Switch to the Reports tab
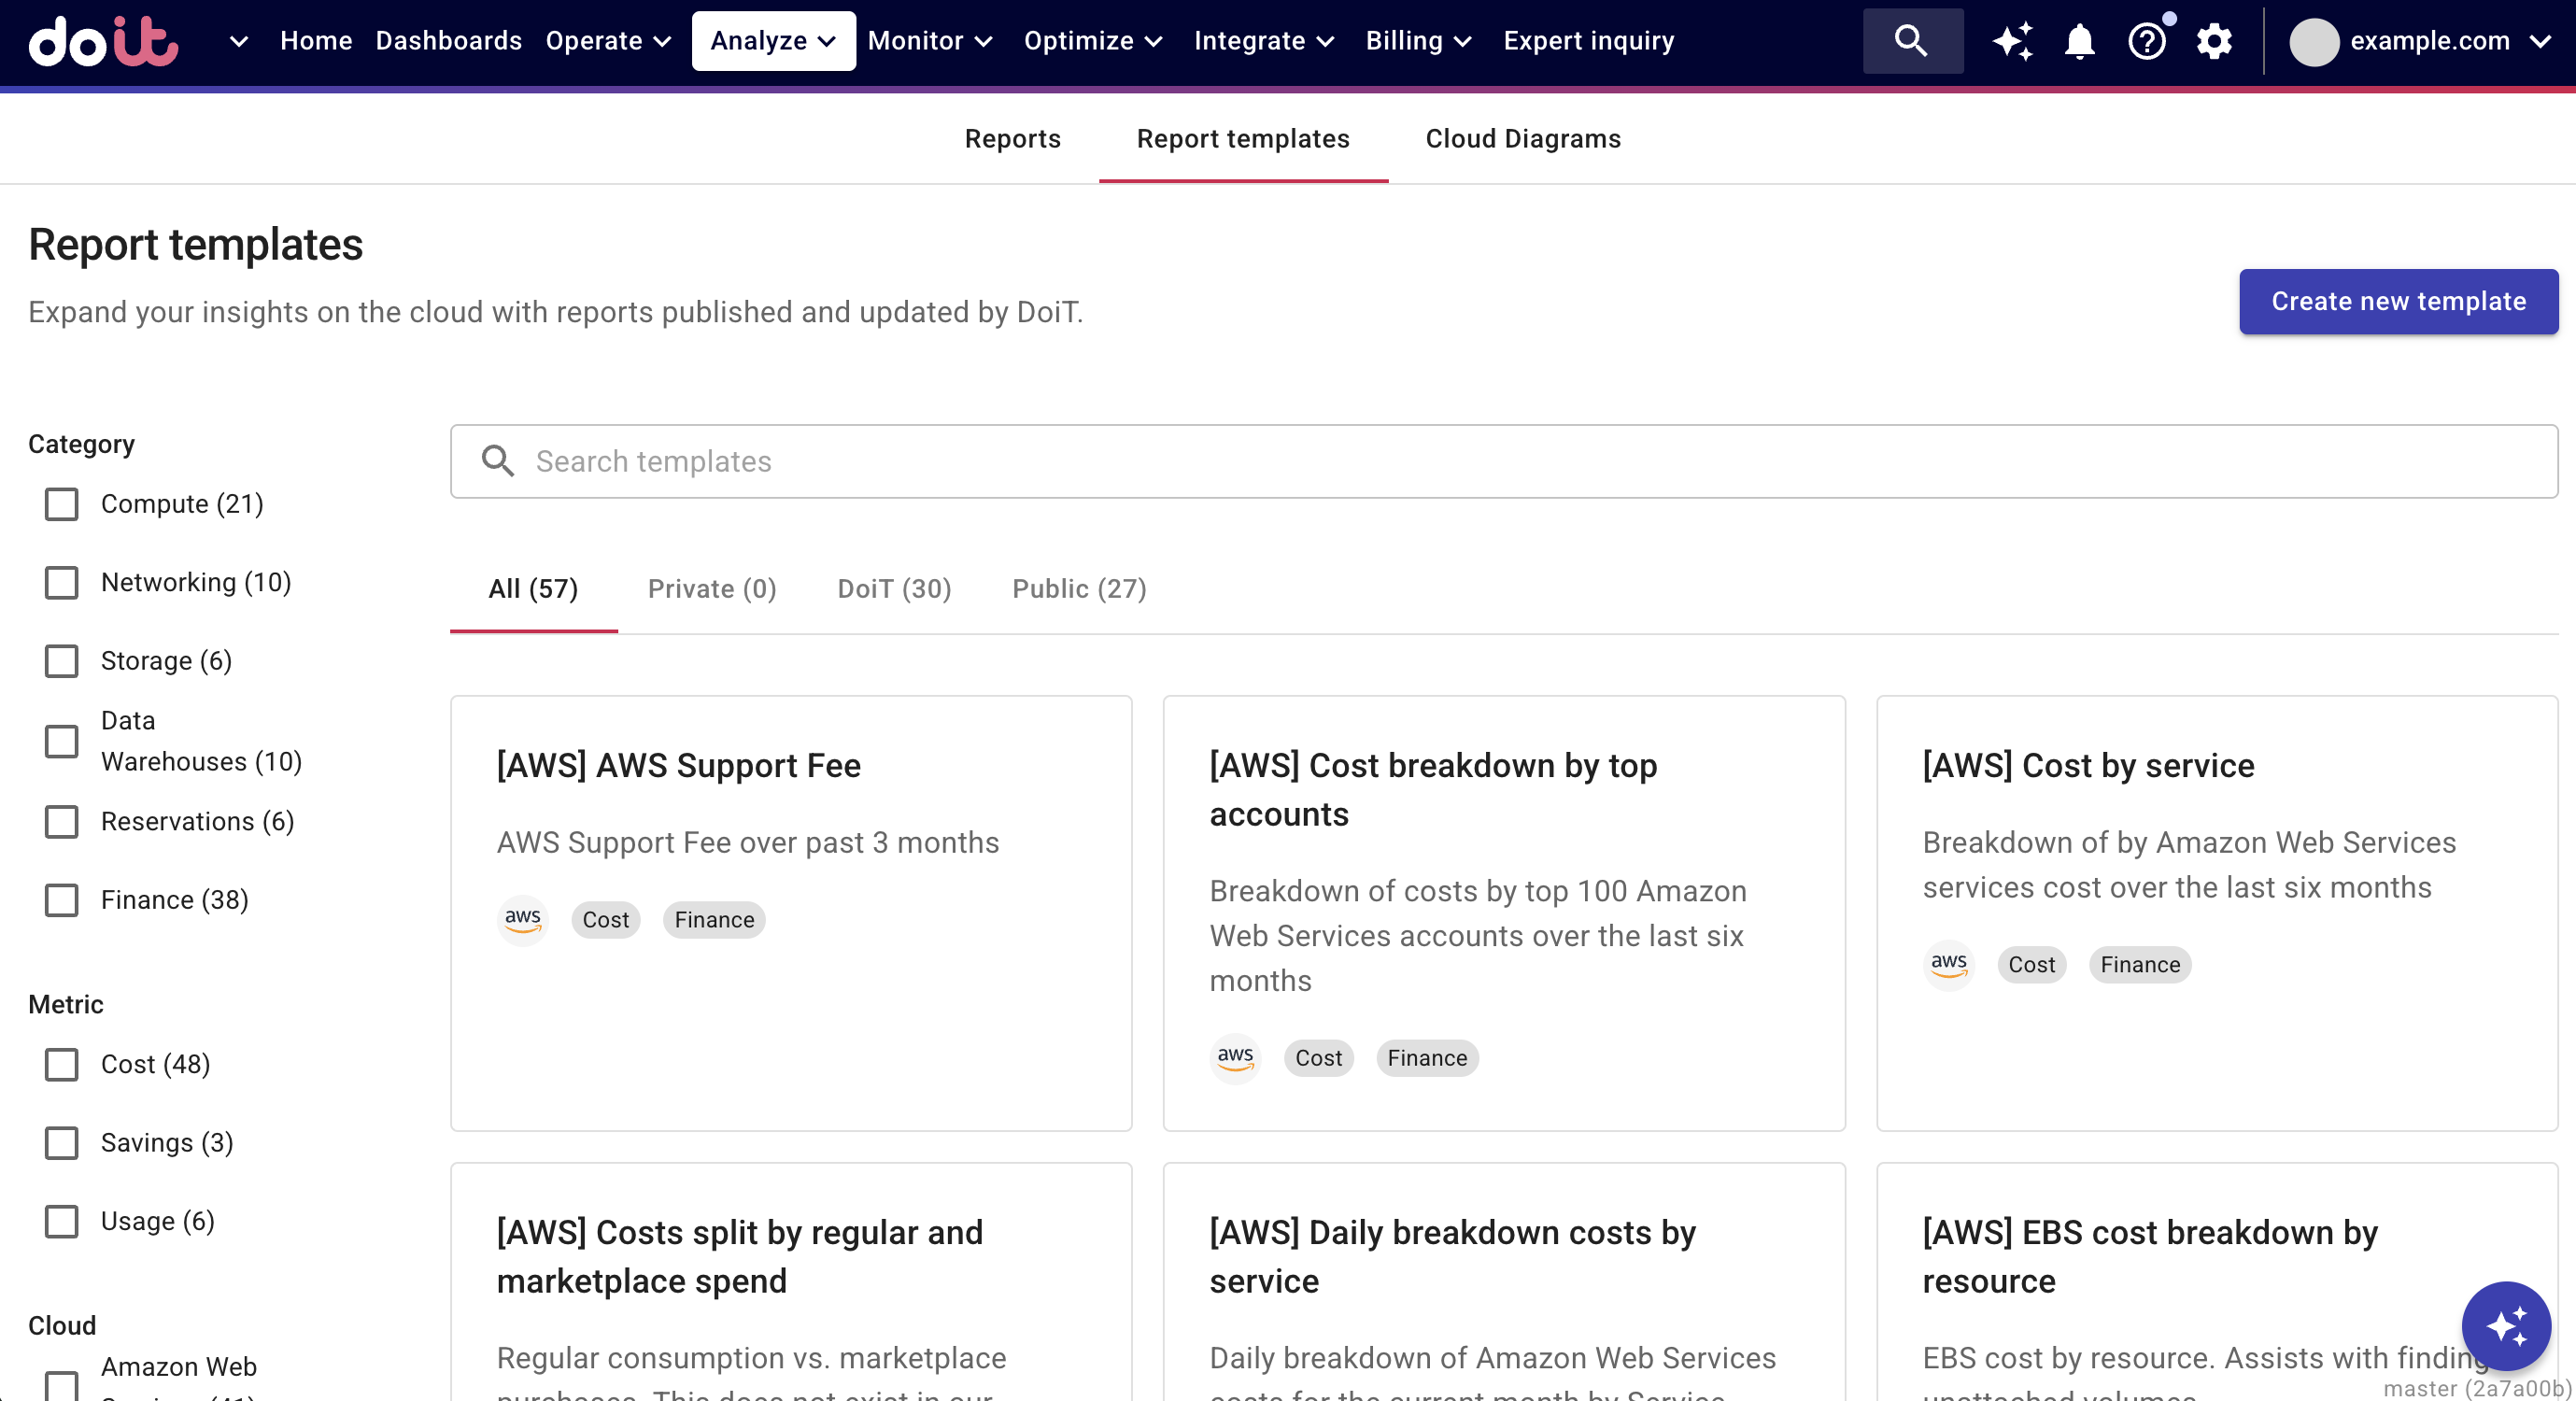 pos(1012,139)
